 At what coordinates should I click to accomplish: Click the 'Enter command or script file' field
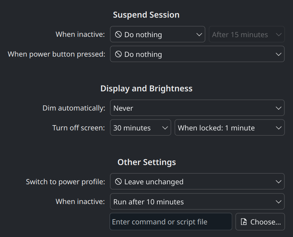[171, 222]
